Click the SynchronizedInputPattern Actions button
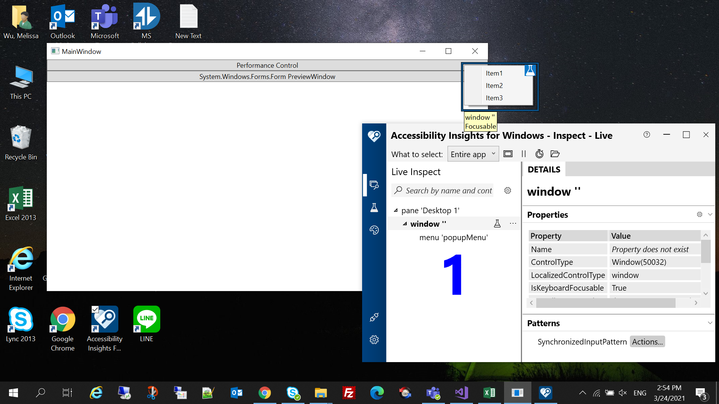 point(647,342)
